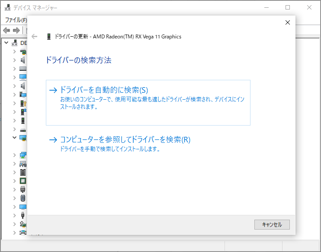Maximize the Device Manager window
This screenshot has height=252, width=321.
tap(287, 7)
